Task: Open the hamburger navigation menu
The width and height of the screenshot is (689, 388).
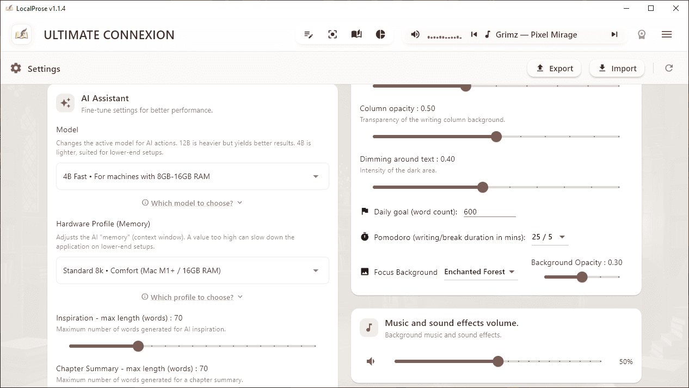Action: (x=667, y=34)
